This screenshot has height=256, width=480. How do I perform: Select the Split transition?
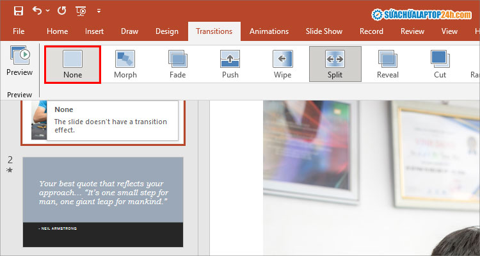point(335,64)
